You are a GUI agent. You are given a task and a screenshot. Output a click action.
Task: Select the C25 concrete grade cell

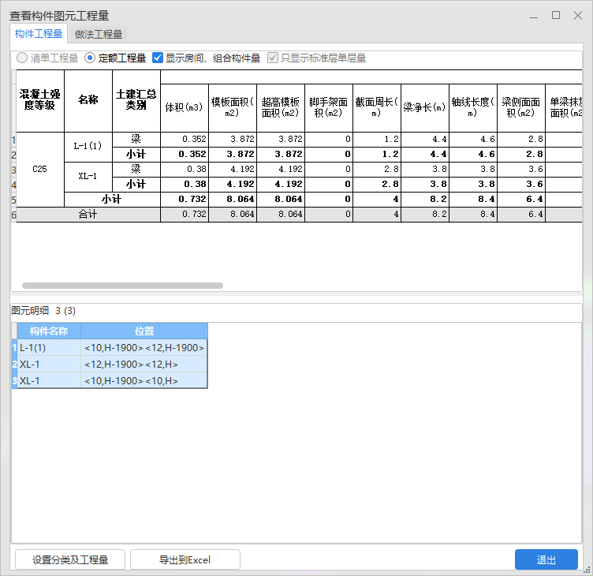tap(40, 169)
